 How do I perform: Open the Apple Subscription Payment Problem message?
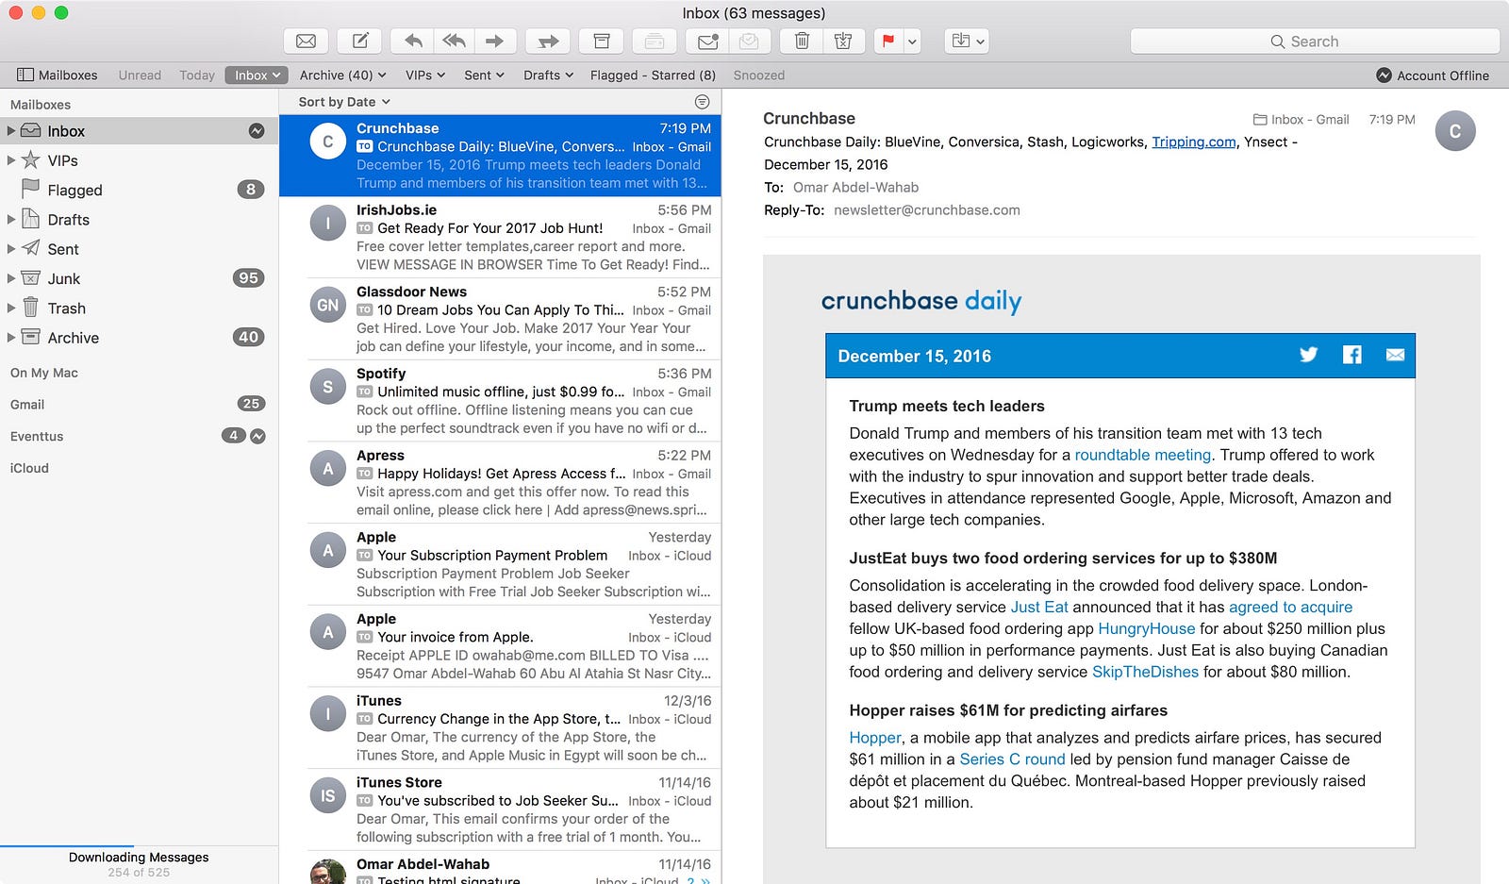pos(500,564)
